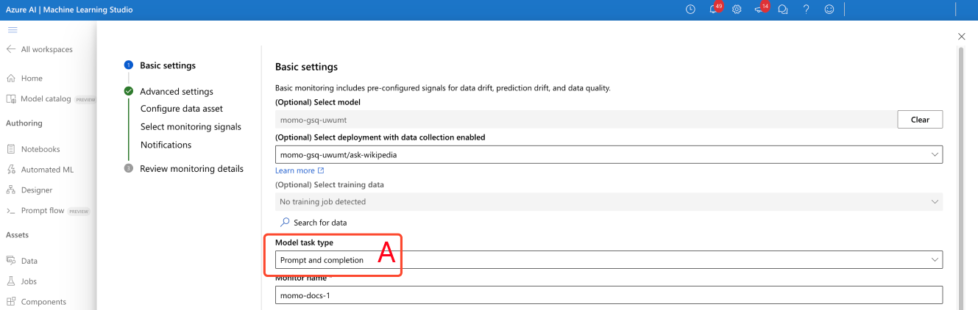Viewport: 978px width, 310px height.
Task: Open the settings gear icon
Action: pyautogui.click(x=737, y=10)
